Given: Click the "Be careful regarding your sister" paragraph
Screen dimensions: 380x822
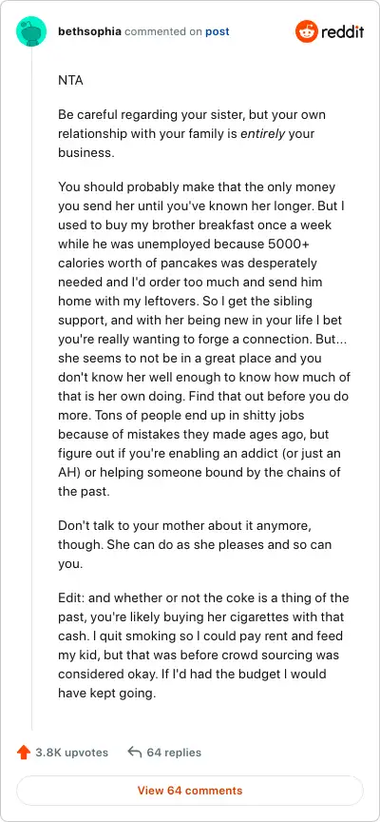Looking at the screenshot, I should (x=192, y=134).
